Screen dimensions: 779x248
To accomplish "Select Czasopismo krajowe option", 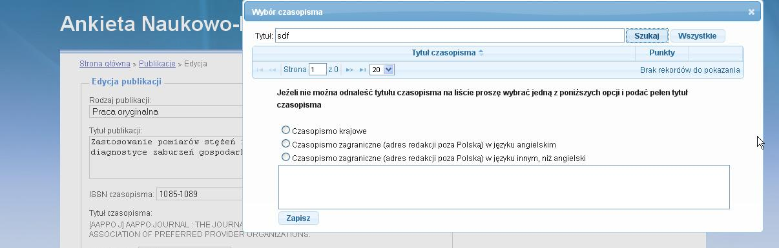I will coord(286,130).
